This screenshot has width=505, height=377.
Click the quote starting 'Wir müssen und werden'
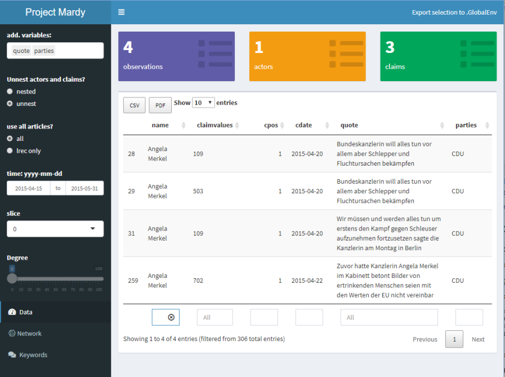pos(388,233)
